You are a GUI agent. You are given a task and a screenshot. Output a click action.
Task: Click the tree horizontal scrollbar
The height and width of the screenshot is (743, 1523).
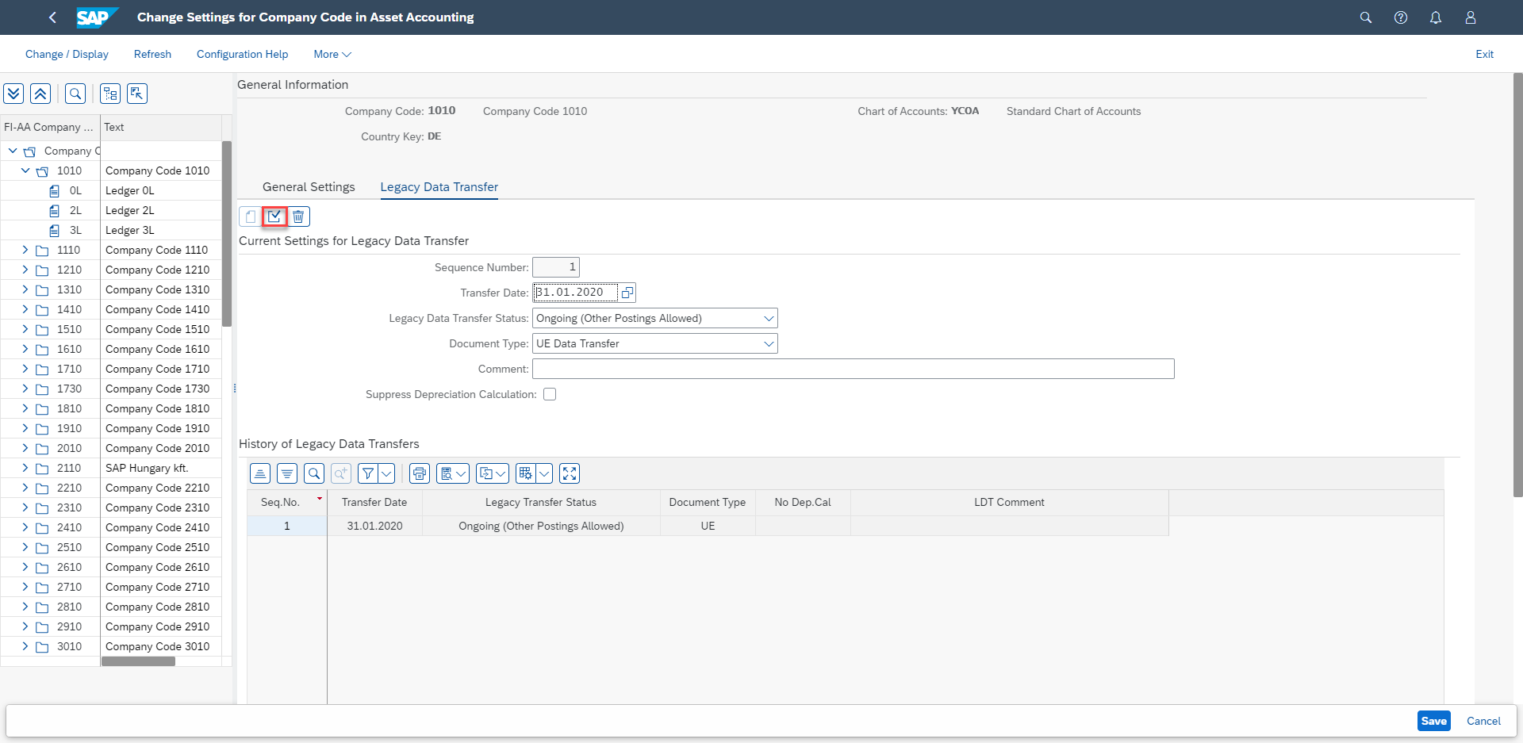138,661
